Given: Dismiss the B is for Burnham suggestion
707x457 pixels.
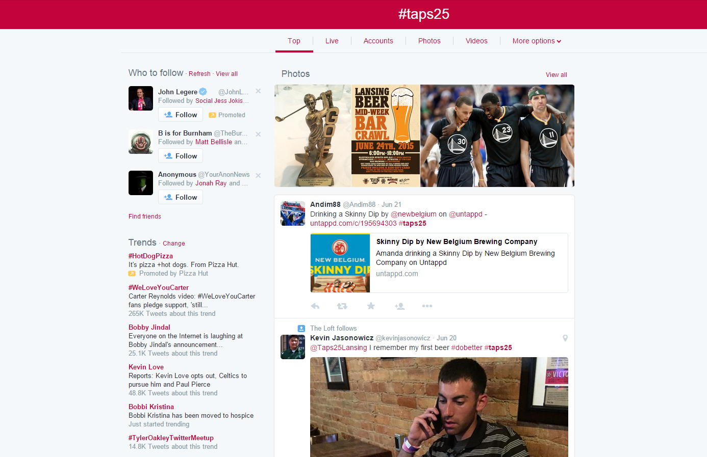Looking at the screenshot, I should point(258,134).
